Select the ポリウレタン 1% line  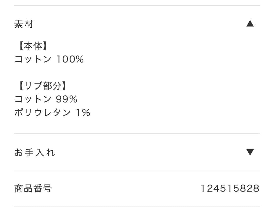point(52,112)
